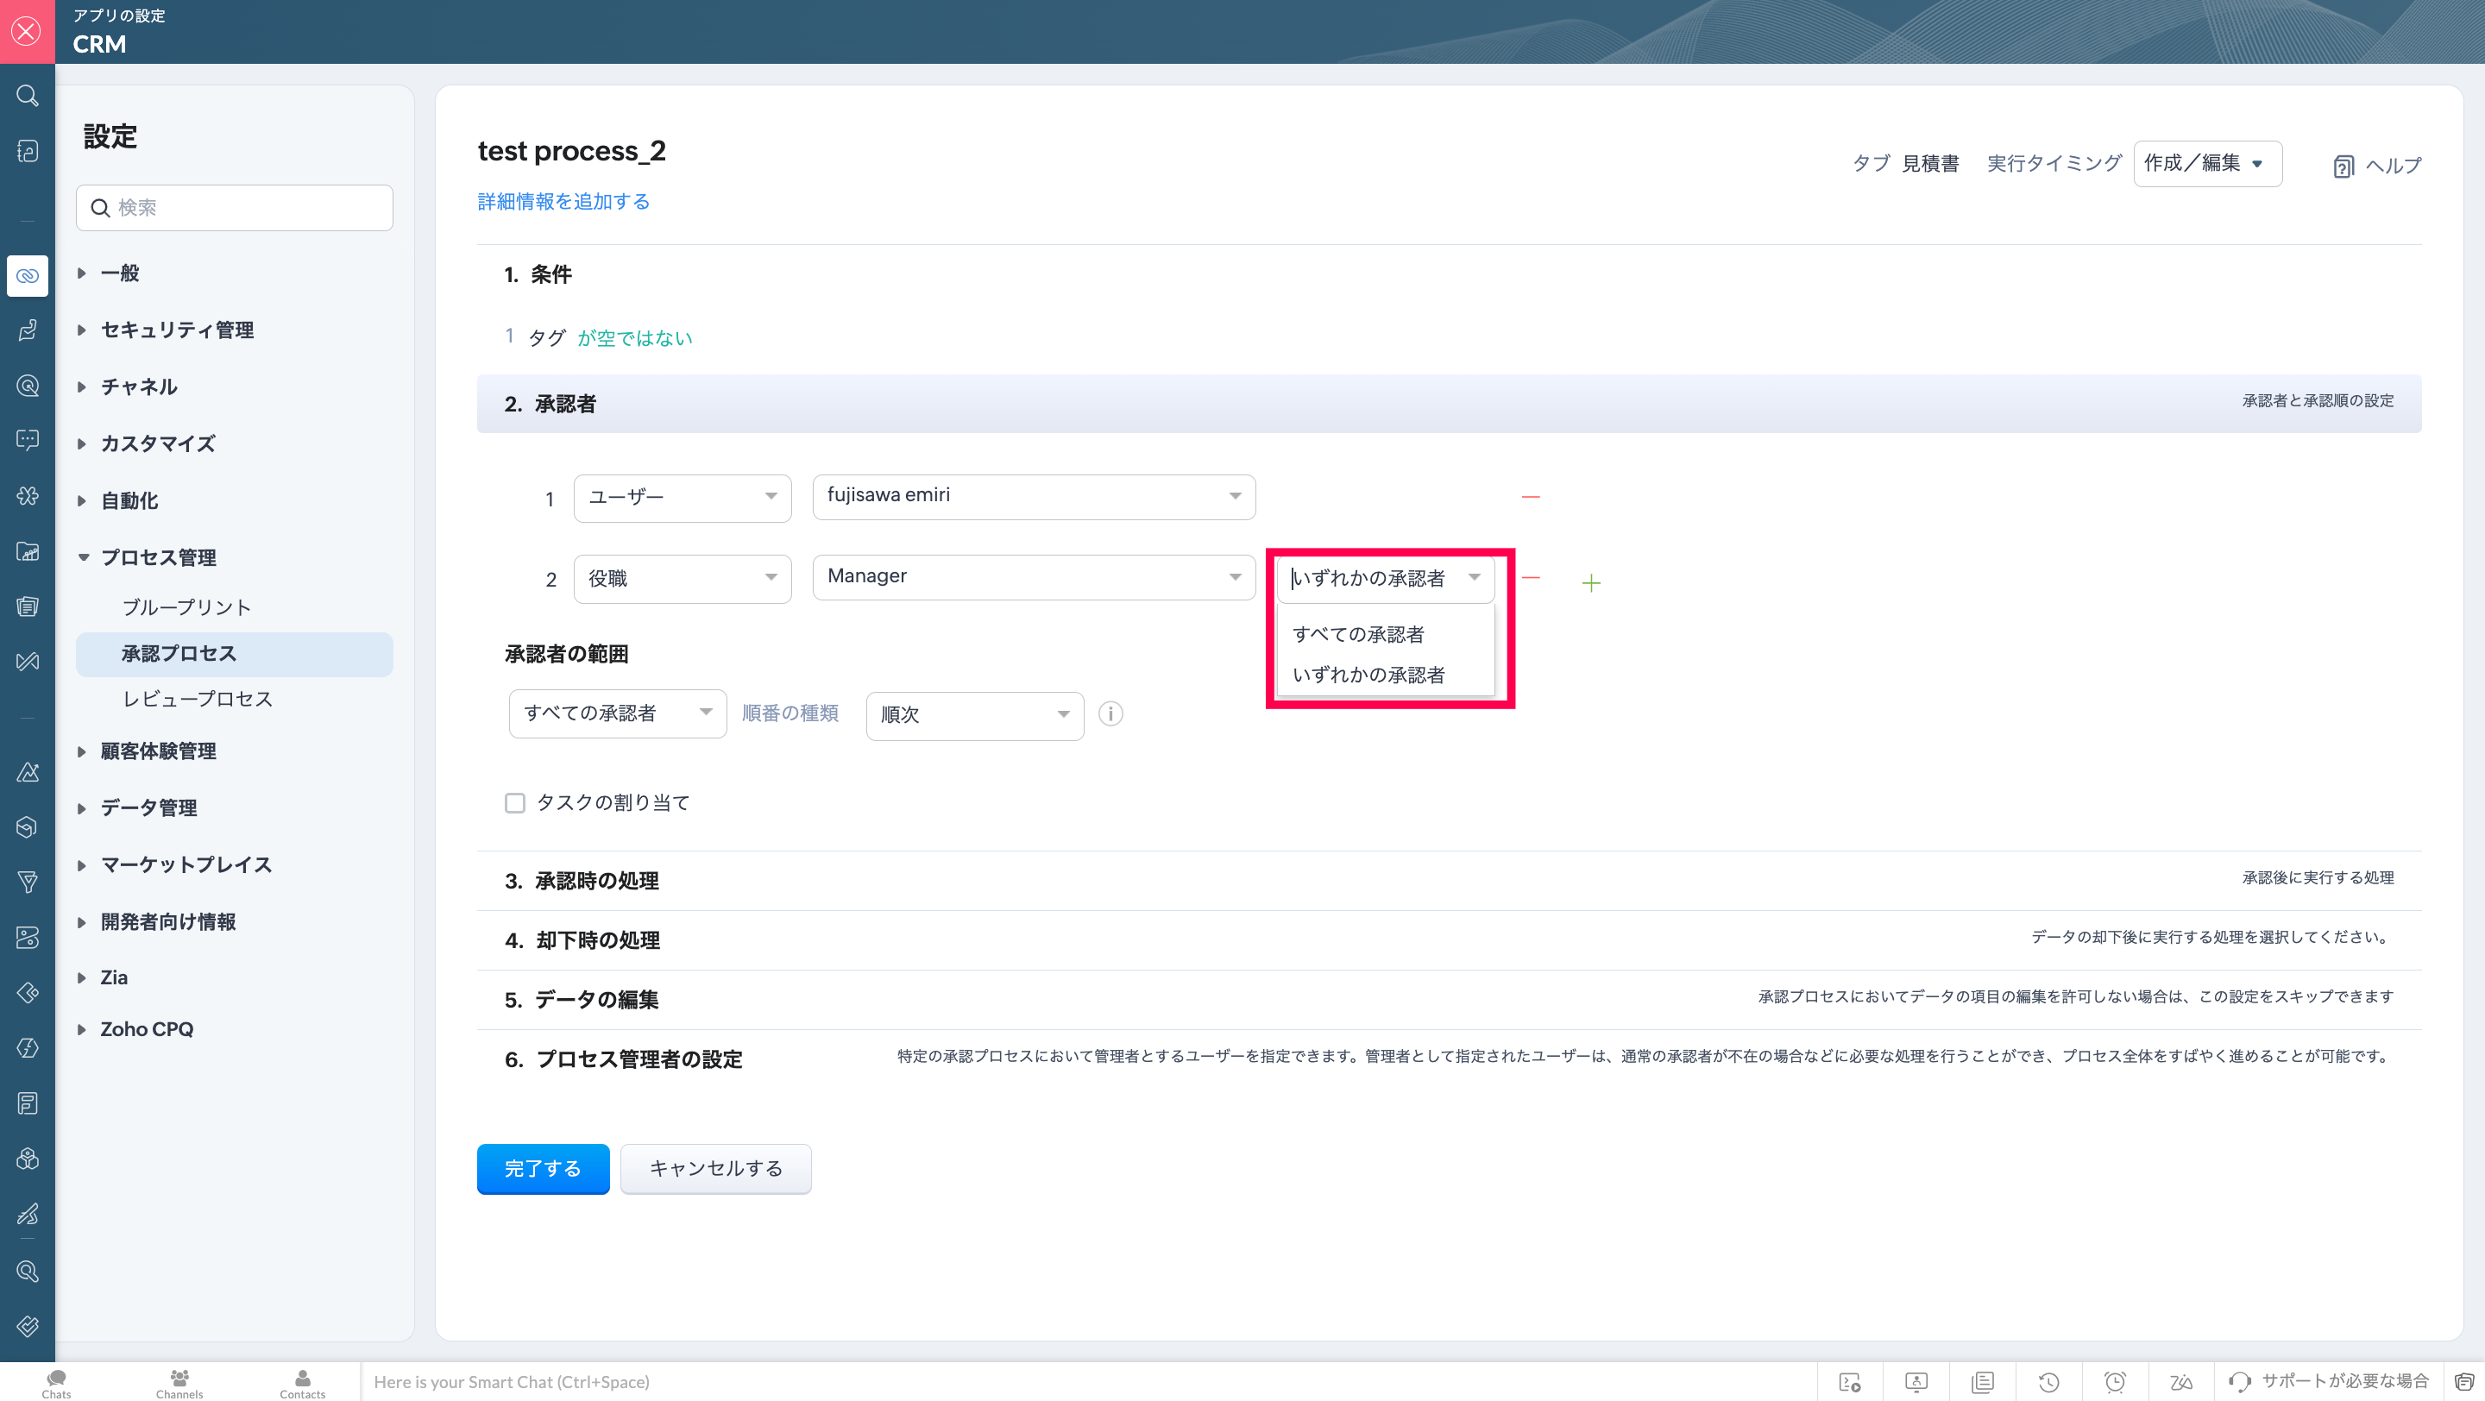Open the 順次 order type dropdown
The height and width of the screenshot is (1401, 2485).
[x=973, y=715]
